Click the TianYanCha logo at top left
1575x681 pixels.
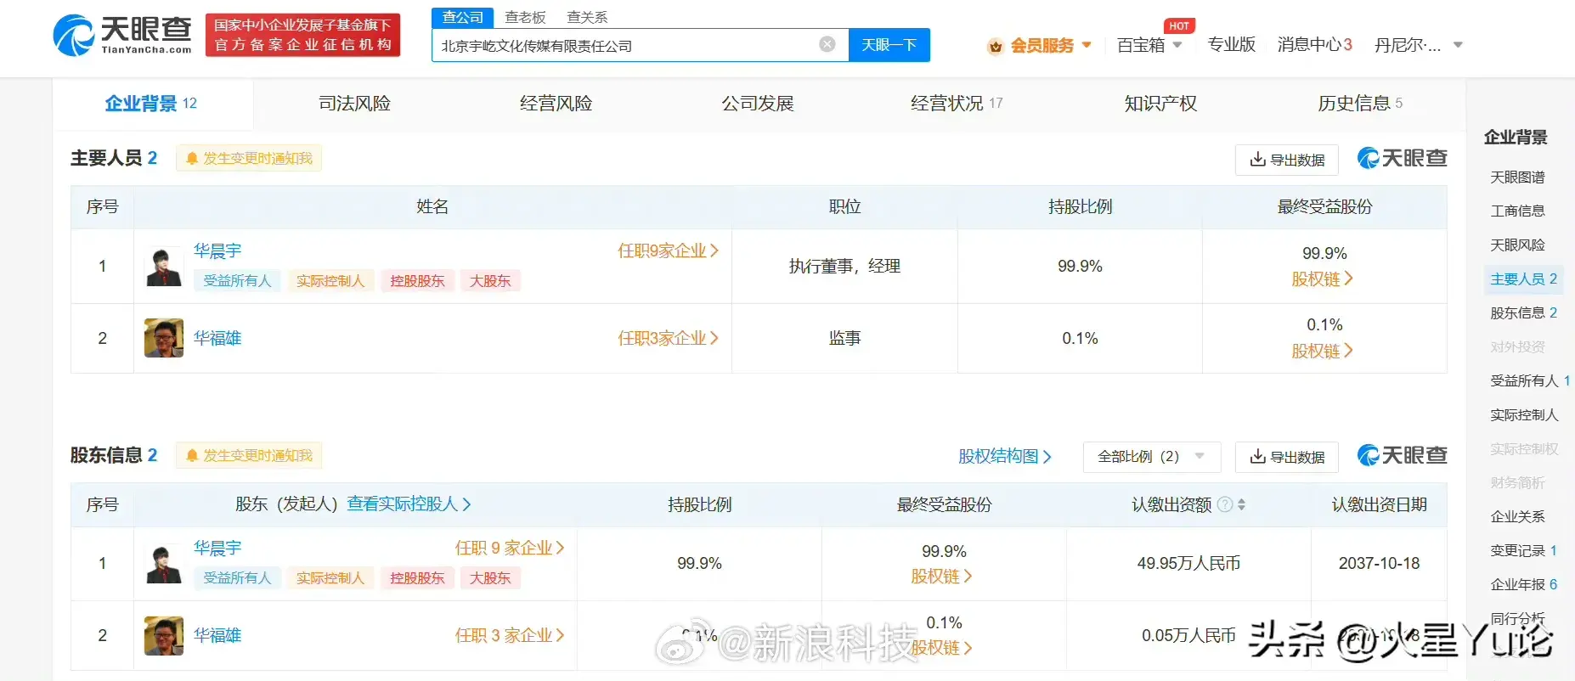(x=122, y=36)
